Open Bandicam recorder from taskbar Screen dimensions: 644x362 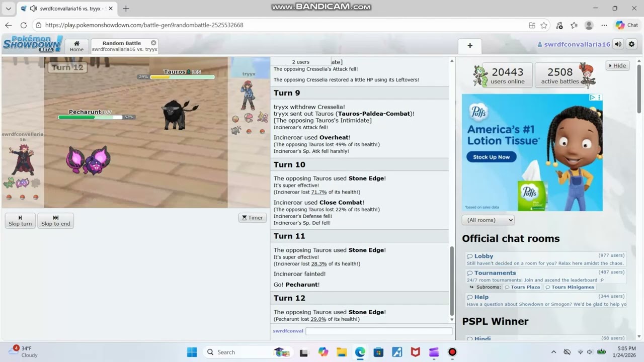click(x=452, y=352)
